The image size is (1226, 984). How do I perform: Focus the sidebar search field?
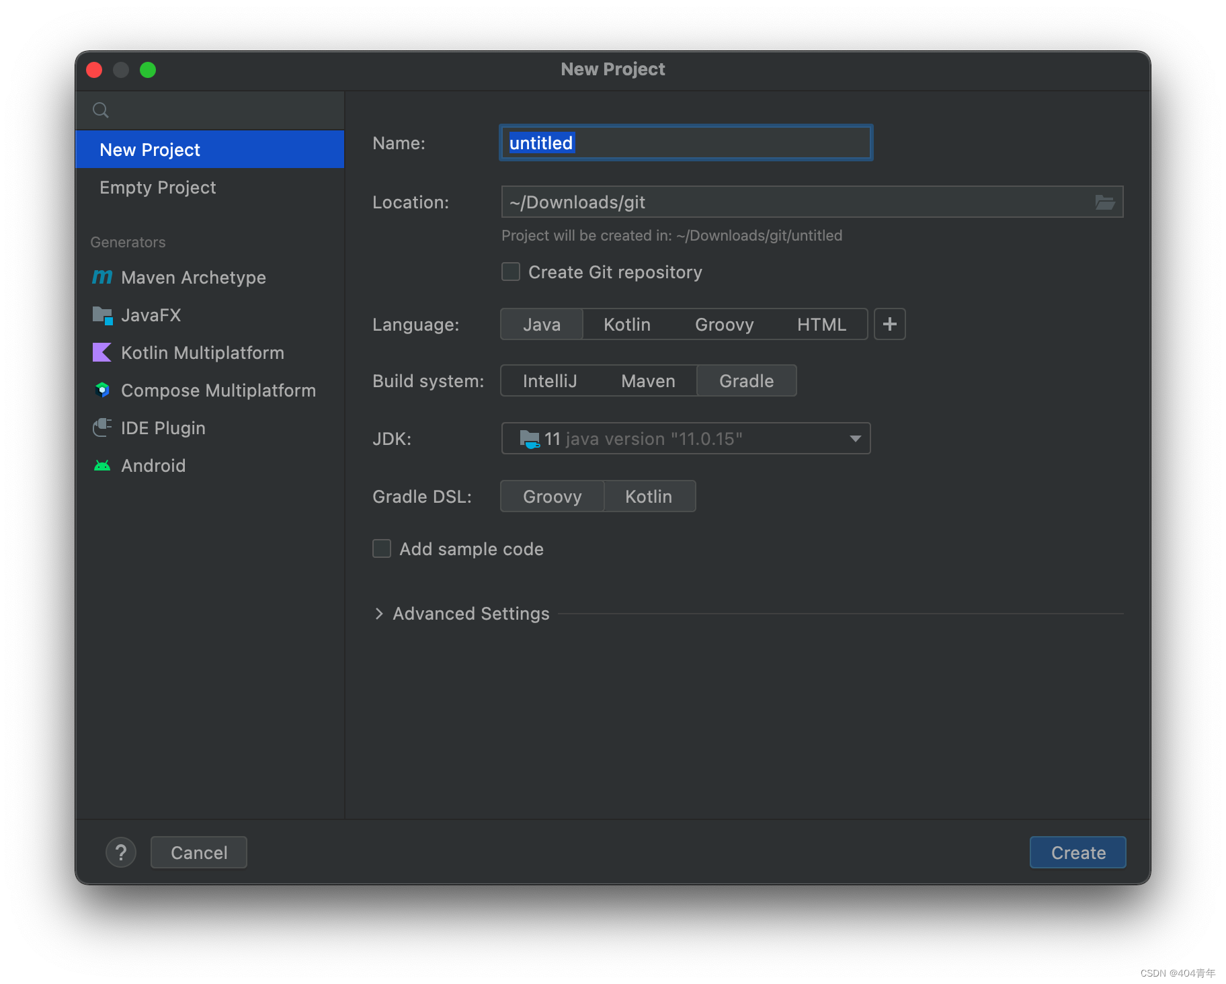210,110
